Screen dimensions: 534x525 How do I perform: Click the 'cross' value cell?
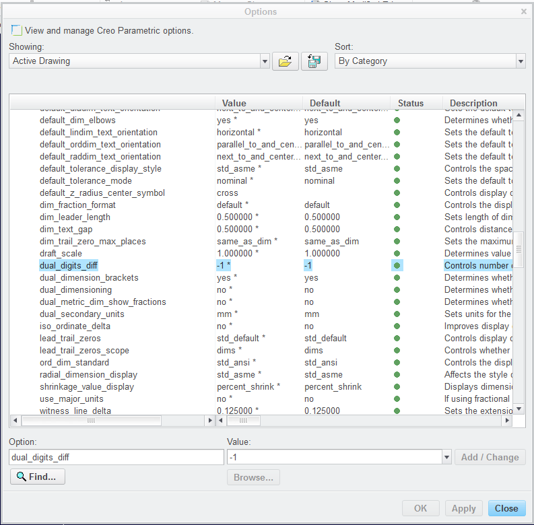[228, 193]
